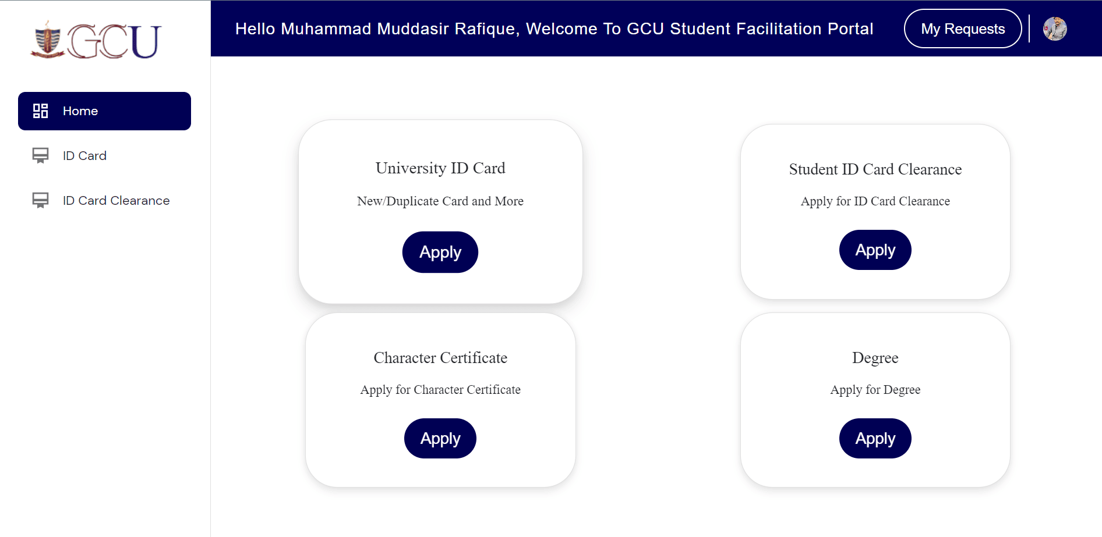This screenshot has width=1102, height=537.
Task: Click the ID Card monitor icon in sidebar
Action: [x=40, y=155]
